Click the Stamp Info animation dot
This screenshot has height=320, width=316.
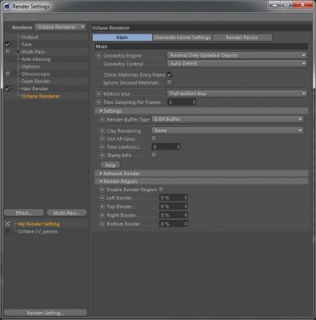tap(102, 155)
